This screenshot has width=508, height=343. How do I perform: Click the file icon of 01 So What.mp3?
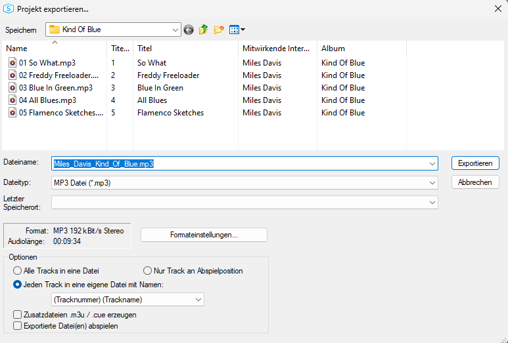point(12,63)
